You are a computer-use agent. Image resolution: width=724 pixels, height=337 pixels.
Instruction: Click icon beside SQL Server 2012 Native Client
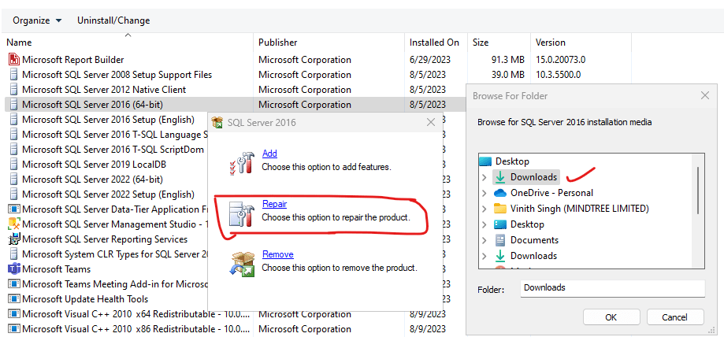click(x=14, y=90)
